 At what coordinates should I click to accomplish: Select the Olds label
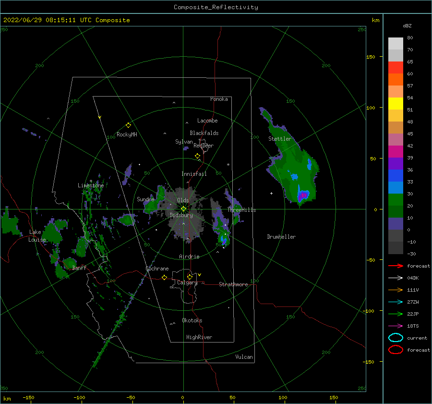(x=183, y=200)
